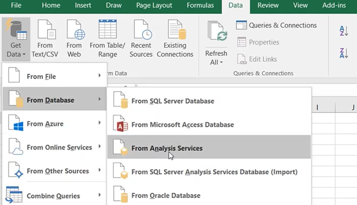
Task: Expand the From Azure submenu
Action: [54, 124]
